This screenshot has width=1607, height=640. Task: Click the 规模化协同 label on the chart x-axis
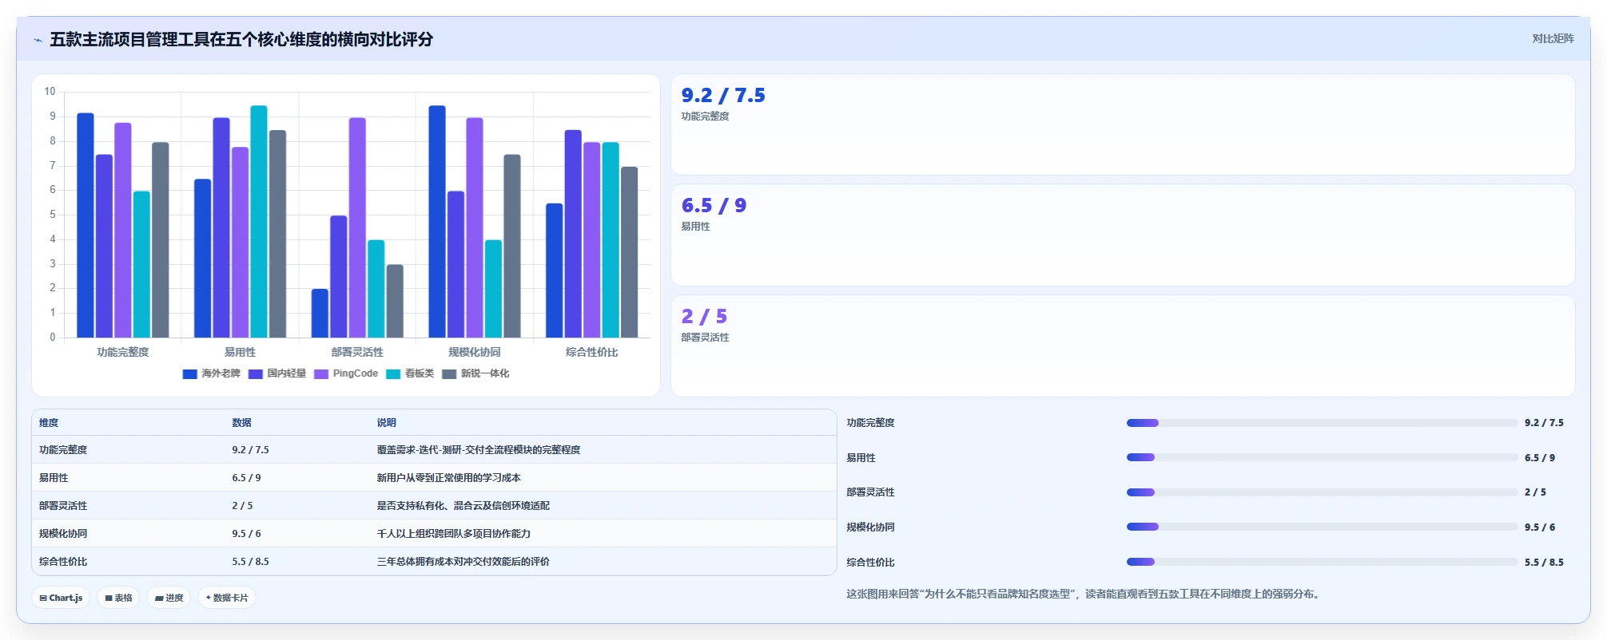(x=475, y=352)
